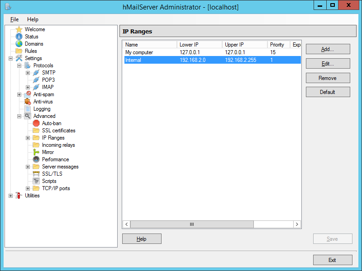Screen dimensions: 362x271
Task: Click the SSL/TLS barrier icon
Action: (36, 174)
